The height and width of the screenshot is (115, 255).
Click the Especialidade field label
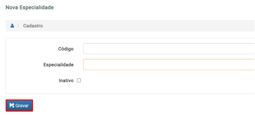(x=59, y=65)
